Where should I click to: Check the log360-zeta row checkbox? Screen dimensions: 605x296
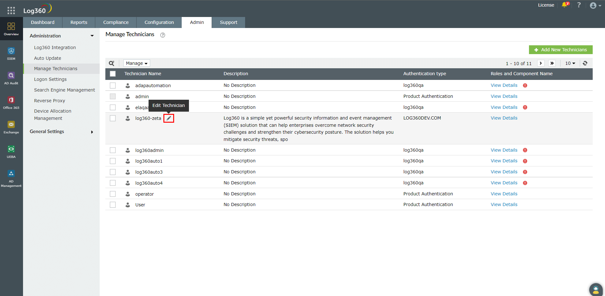[113, 118]
